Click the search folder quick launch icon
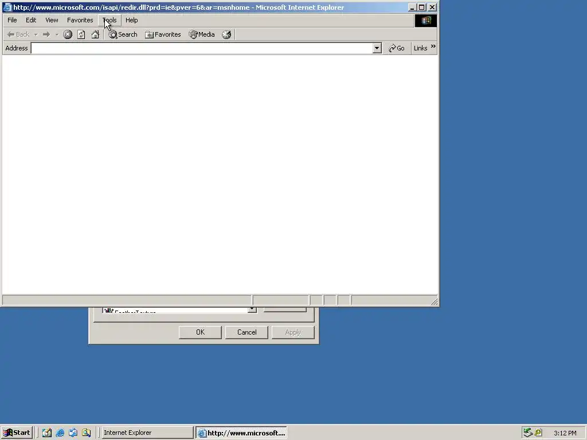Image resolution: width=587 pixels, height=440 pixels. pos(87,433)
